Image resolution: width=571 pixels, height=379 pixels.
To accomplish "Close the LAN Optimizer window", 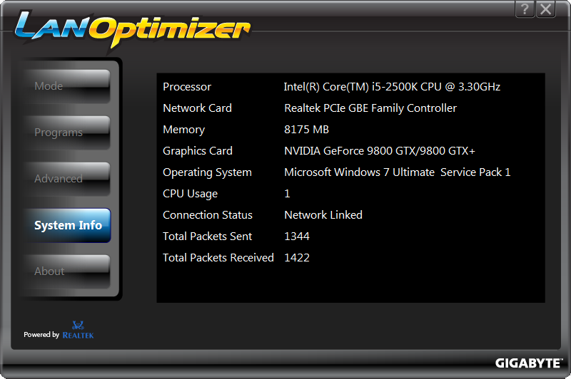I will click(x=546, y=9).
